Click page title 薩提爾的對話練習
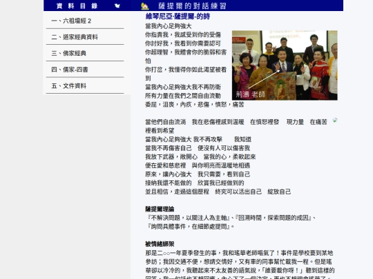The height and width of the screenshot is (279, 373). (x=192, y=6)
